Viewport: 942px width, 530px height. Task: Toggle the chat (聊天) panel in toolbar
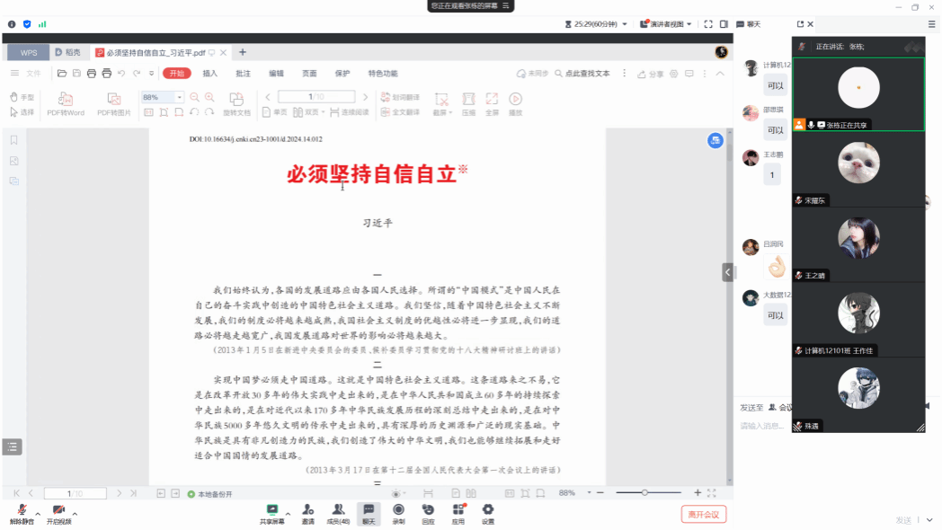[x=369, y=510]
